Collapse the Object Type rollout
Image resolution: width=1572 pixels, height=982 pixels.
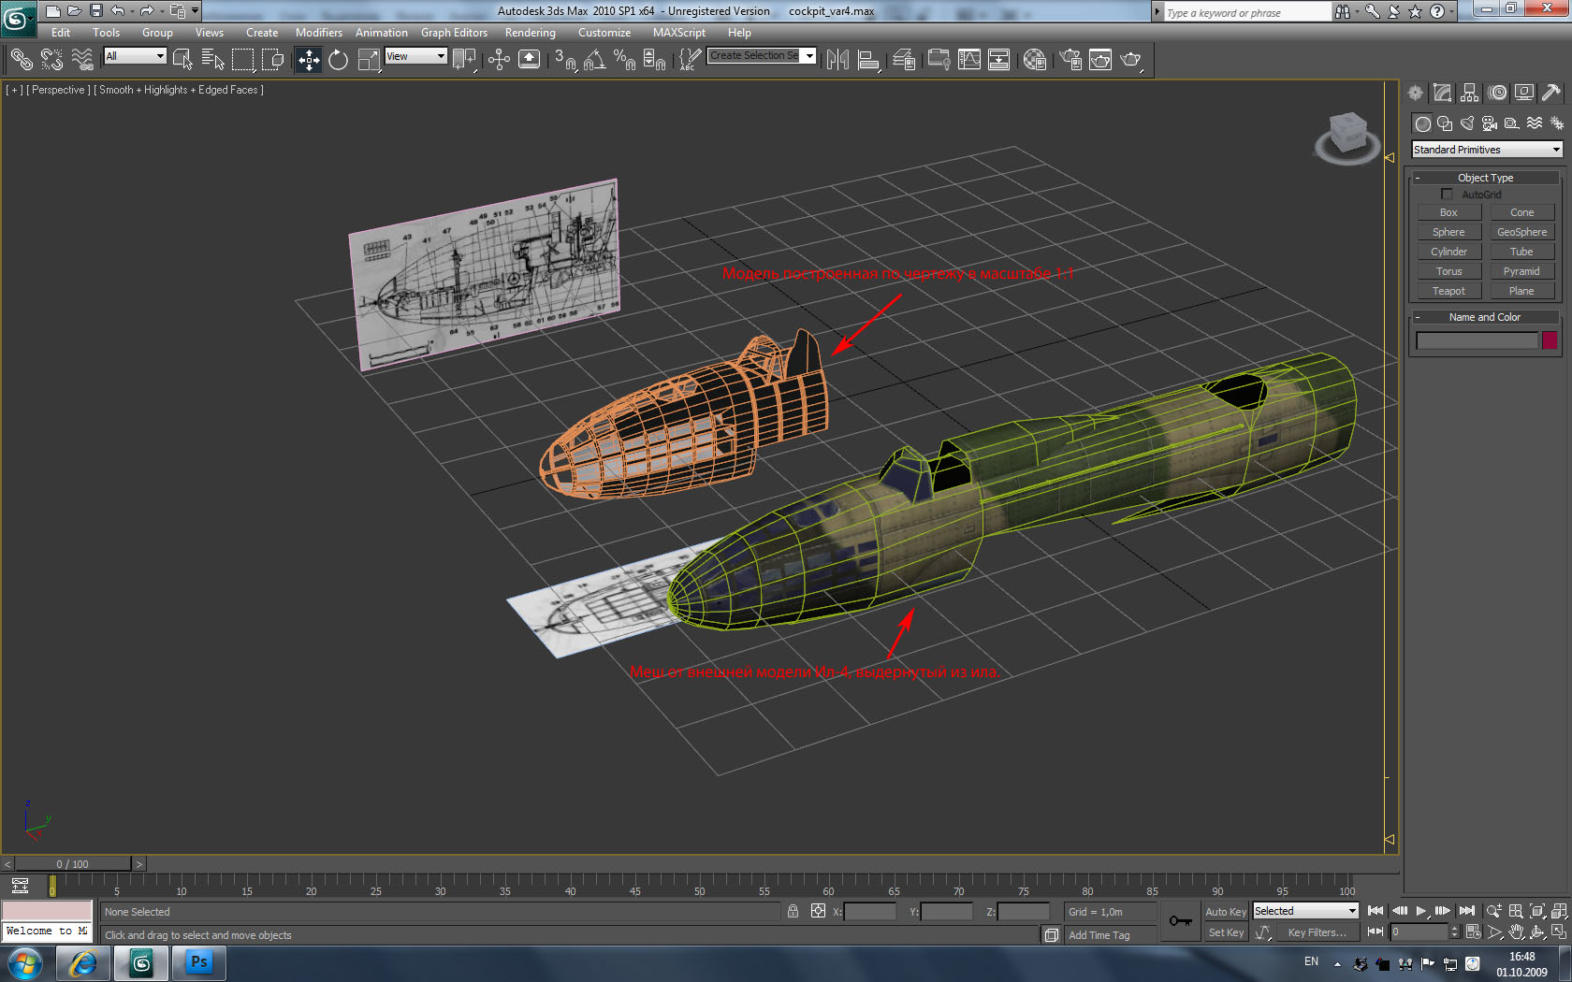tap(1485, 178)
